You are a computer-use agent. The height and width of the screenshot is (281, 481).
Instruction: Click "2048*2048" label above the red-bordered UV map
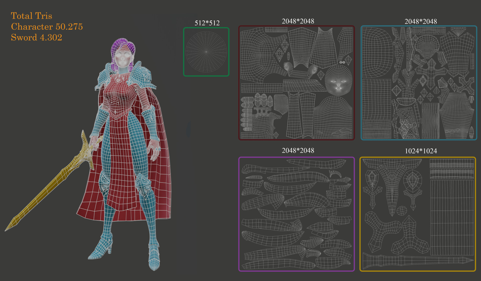pyautogui.click(x=298, y=21)
